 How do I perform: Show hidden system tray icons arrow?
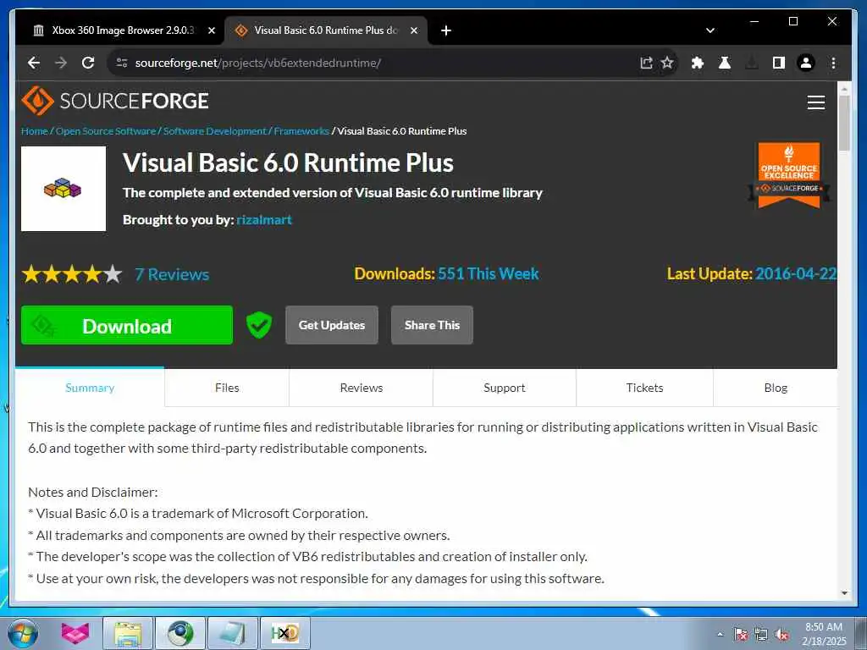point(720,634)
